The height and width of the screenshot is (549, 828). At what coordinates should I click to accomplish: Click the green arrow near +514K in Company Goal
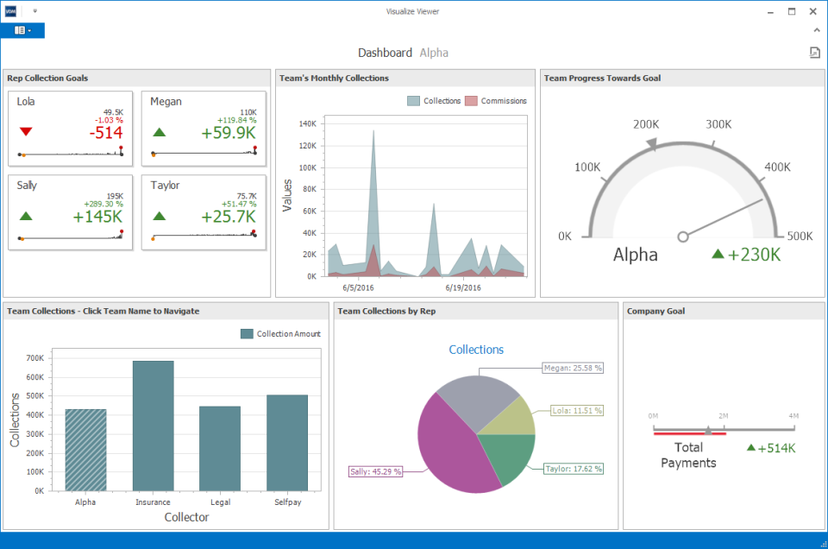click(751, 448)
